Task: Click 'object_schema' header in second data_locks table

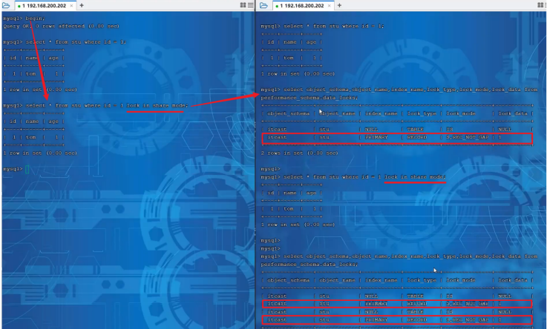Action: point(288,280)
